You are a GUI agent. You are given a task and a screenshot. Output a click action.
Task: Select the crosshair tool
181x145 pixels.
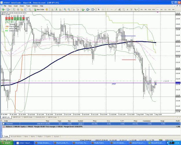(x=103, y=10)
